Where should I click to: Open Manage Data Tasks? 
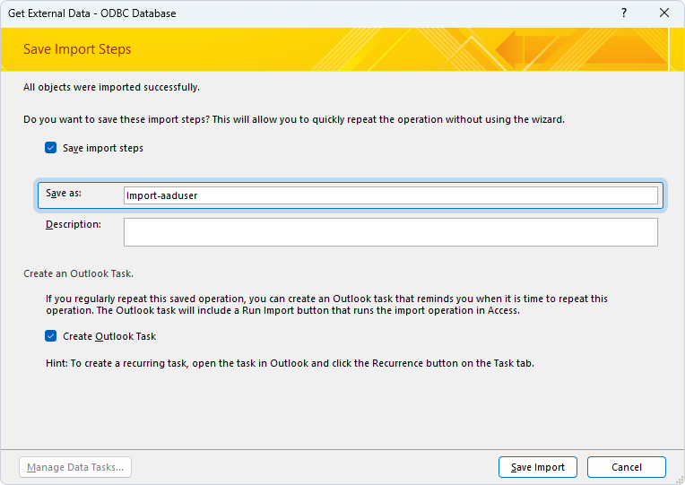pos(75,467)
